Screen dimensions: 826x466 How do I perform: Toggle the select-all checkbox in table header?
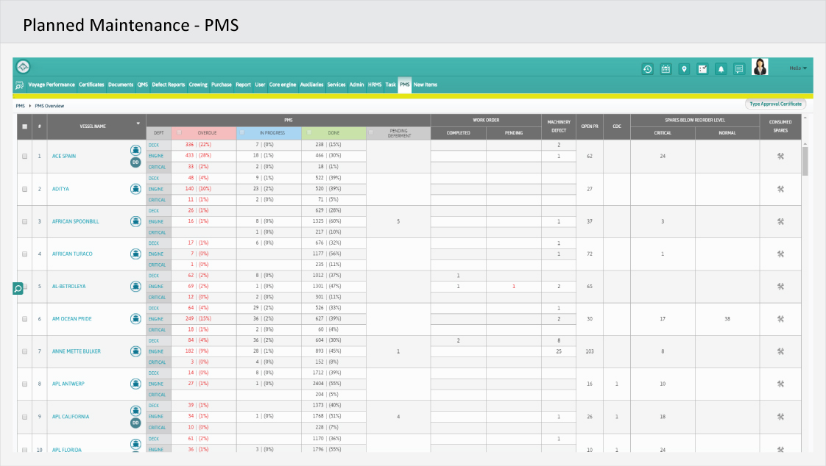pos(24,126)
